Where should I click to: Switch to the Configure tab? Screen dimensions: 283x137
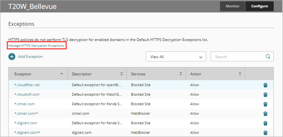[259, 6]
